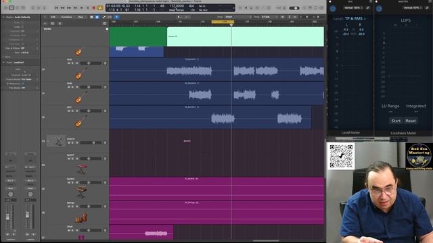Viewport: 433px width, 243px height.
Task: Toggle Show Automation button
Action: tap(104, 17)
